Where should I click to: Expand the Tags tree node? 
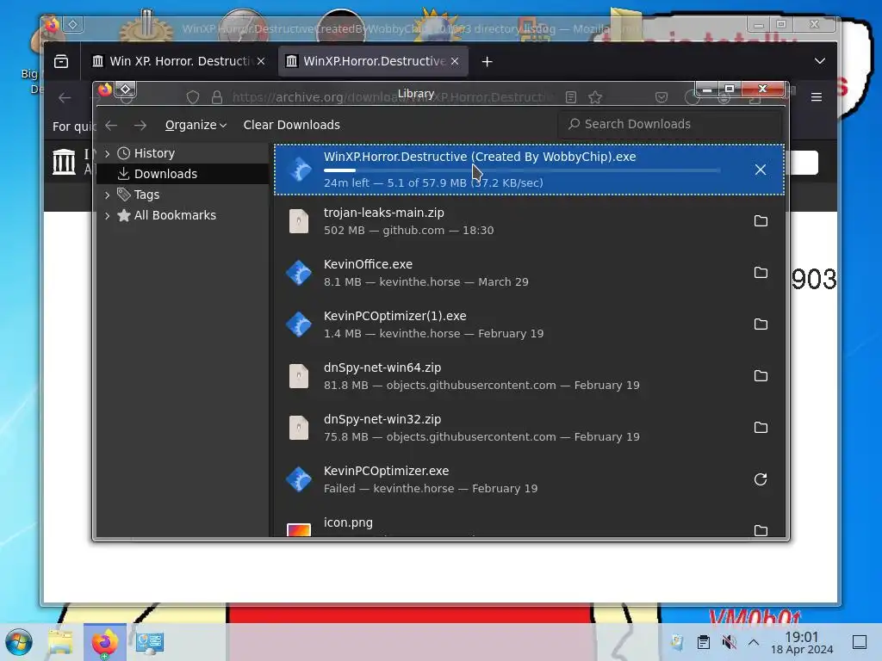pos(108,195)
